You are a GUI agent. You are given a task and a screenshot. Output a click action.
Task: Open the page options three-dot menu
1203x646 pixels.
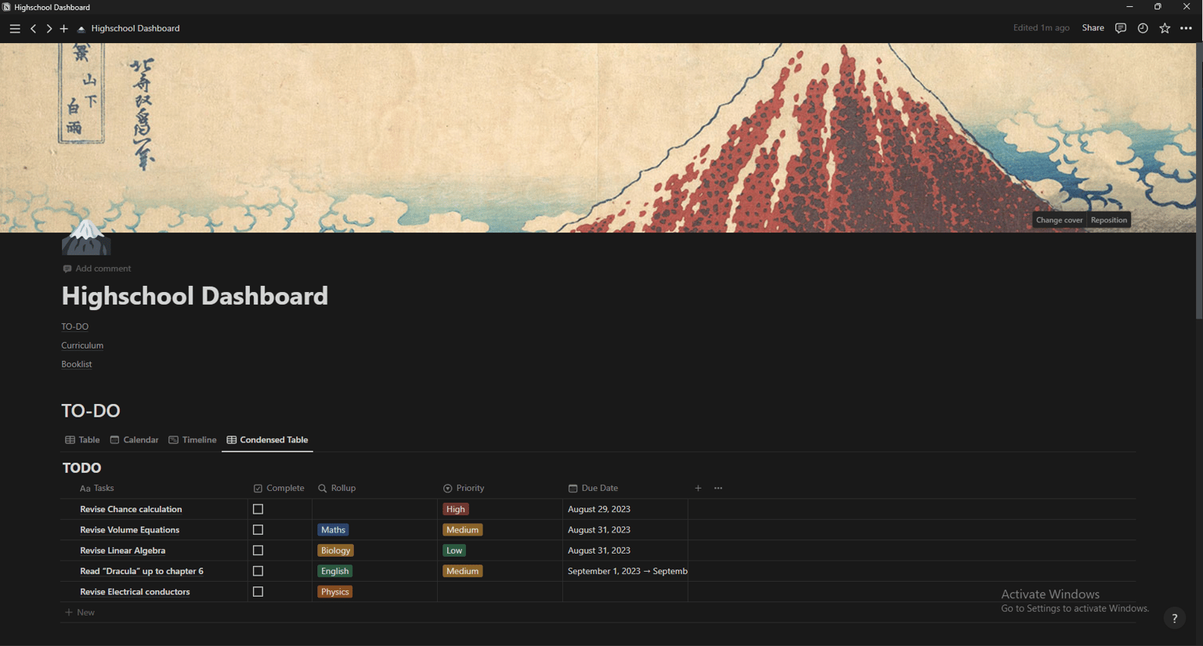[x=1186, y=28]
